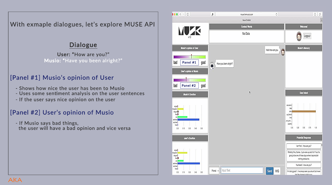
Task: Click the muse.themusio.com address bar
Action: [247, 14]
